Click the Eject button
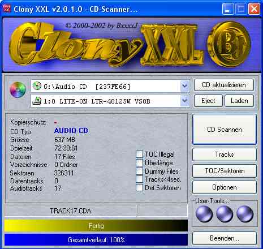This screenshot has width=263, height=249. click(x=208, y=101)
